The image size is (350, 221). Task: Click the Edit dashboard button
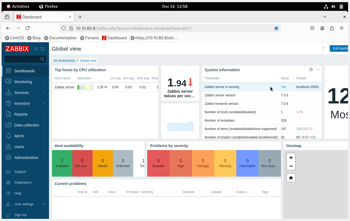click(339, 48)
